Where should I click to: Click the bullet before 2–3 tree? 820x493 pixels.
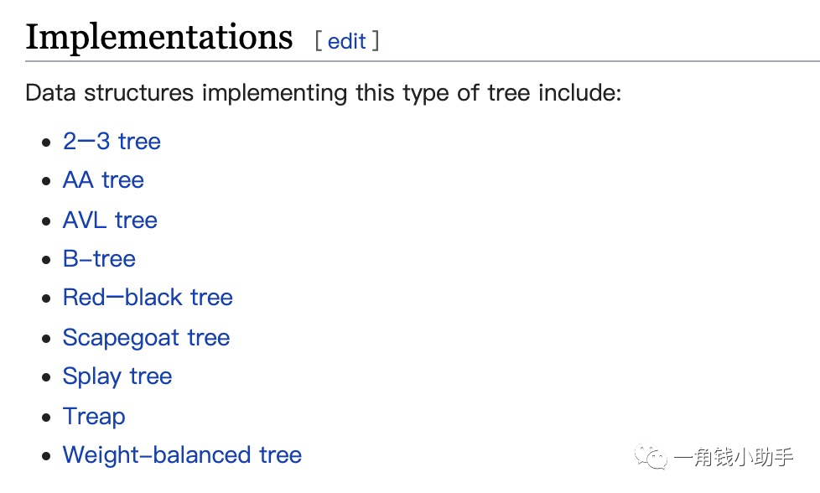[46, 142]
